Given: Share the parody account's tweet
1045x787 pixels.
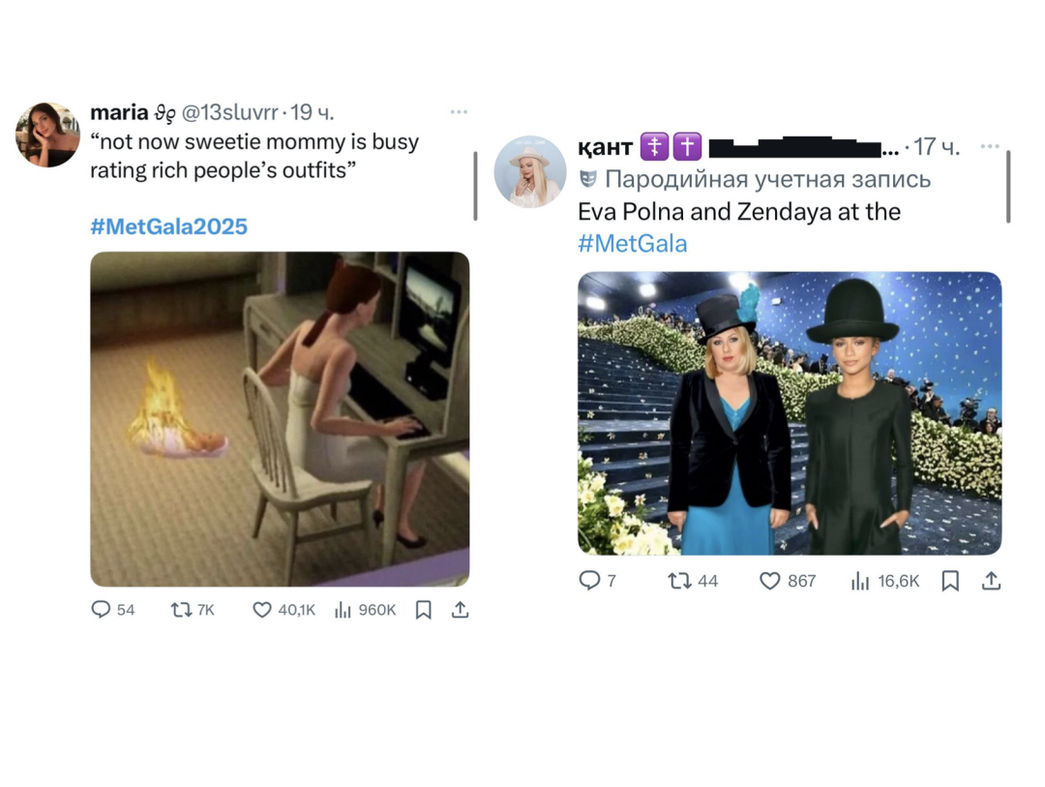Looking at the screenshot, I should coord(991,581).
